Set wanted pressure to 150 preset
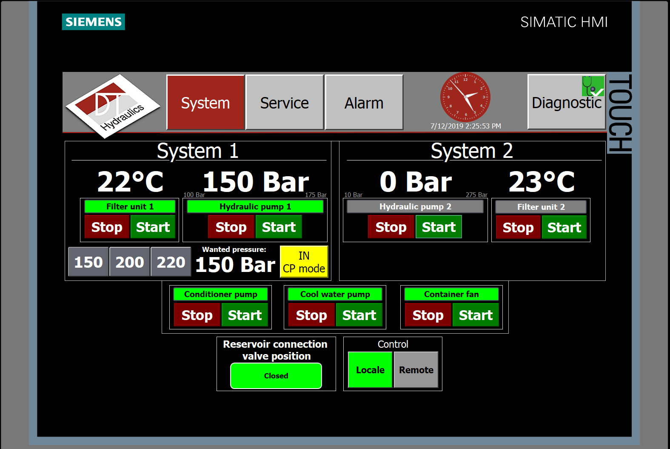The width and height of the screenshot is (670, 449). point(88,262)
